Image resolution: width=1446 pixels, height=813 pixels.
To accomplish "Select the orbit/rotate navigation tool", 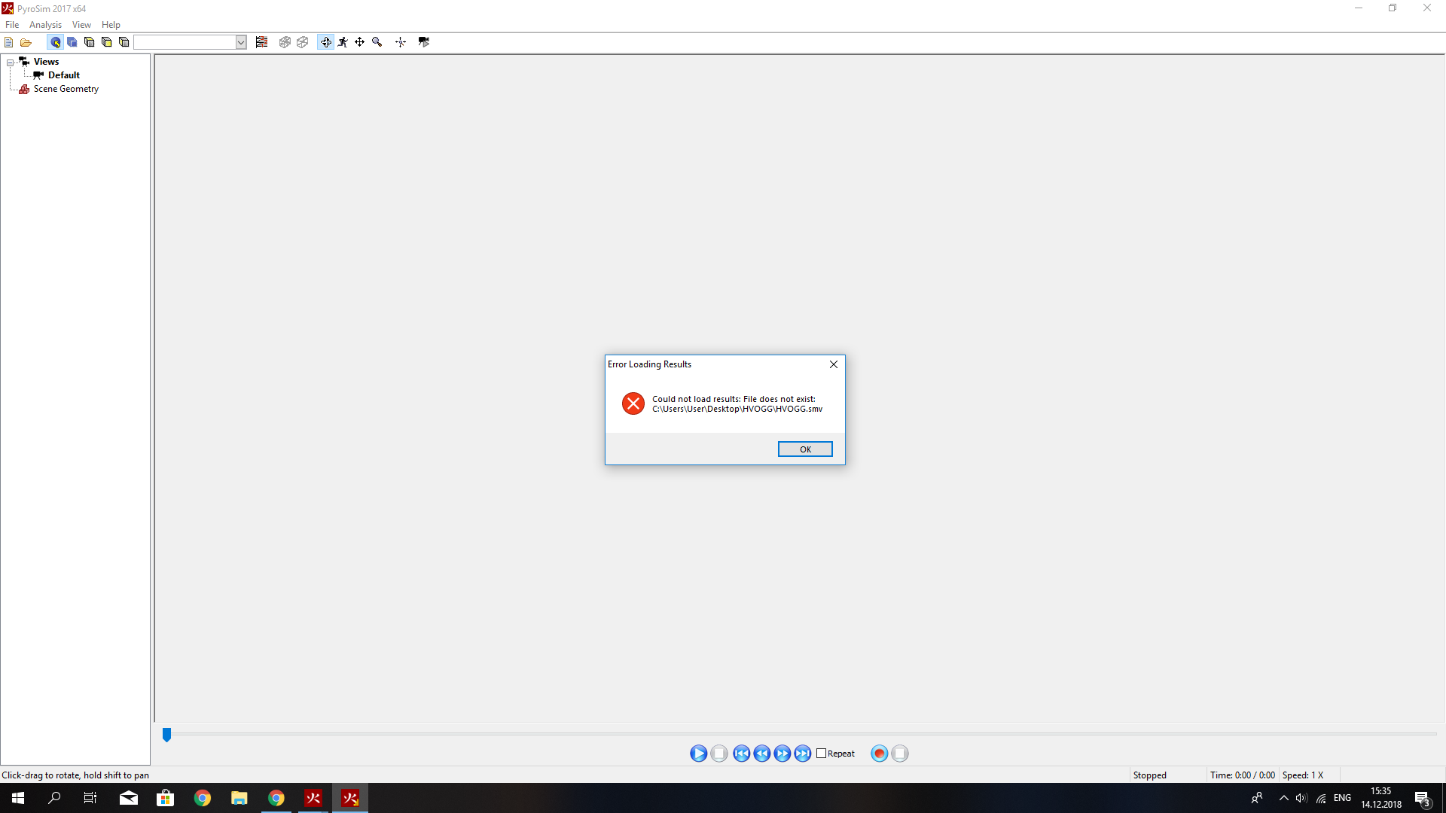I will pyautogui.click(x=325, y=42).
